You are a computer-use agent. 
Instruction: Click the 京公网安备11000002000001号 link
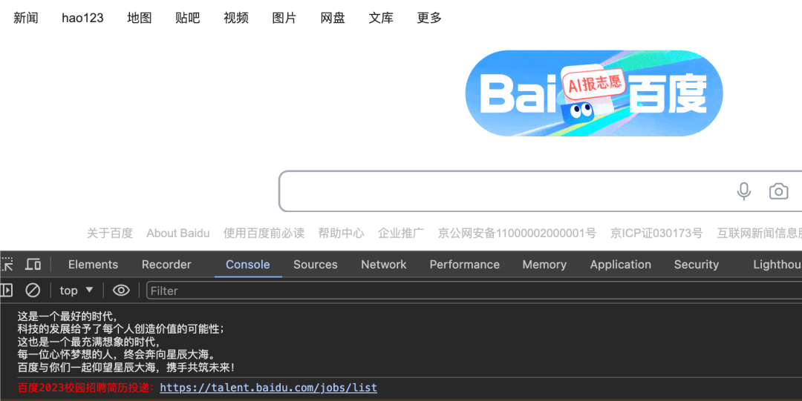pyautogui.click(x=517, y=233)
